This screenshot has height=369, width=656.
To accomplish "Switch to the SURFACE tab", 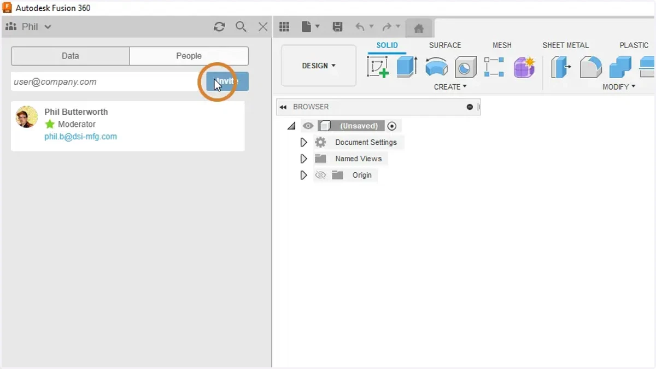I will 445,45.
